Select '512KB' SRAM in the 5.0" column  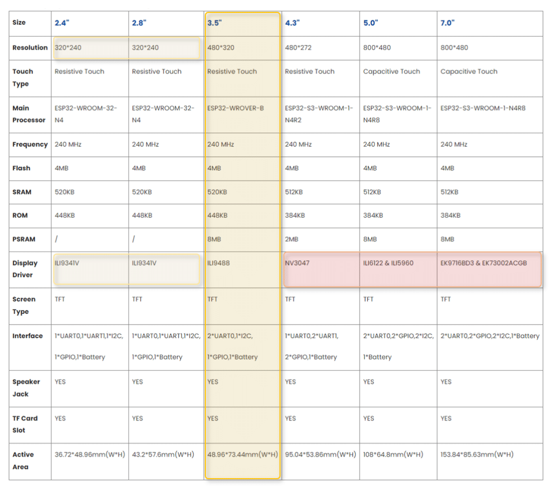(x=372, y=192)
